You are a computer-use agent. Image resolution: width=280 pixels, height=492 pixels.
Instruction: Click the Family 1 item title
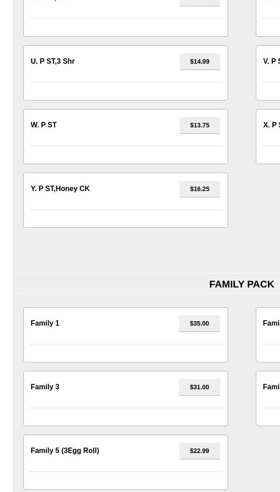[x=45, y=323]
